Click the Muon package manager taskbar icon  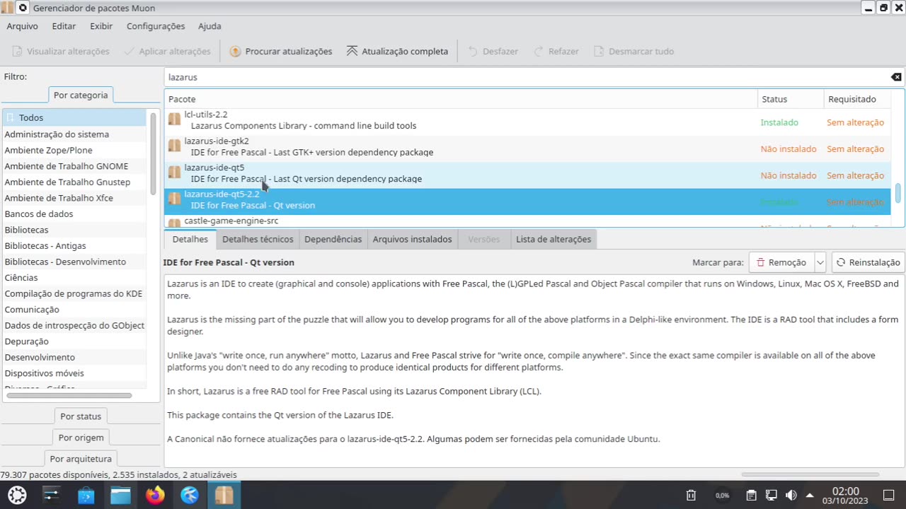pyautogui.click(x=224, y=495)
